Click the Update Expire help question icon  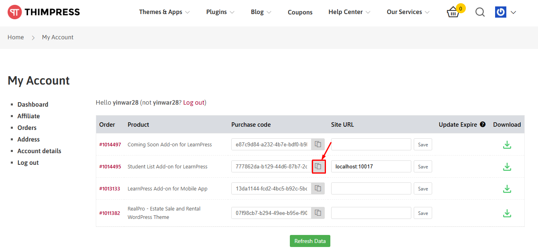(x=483, y=124)
